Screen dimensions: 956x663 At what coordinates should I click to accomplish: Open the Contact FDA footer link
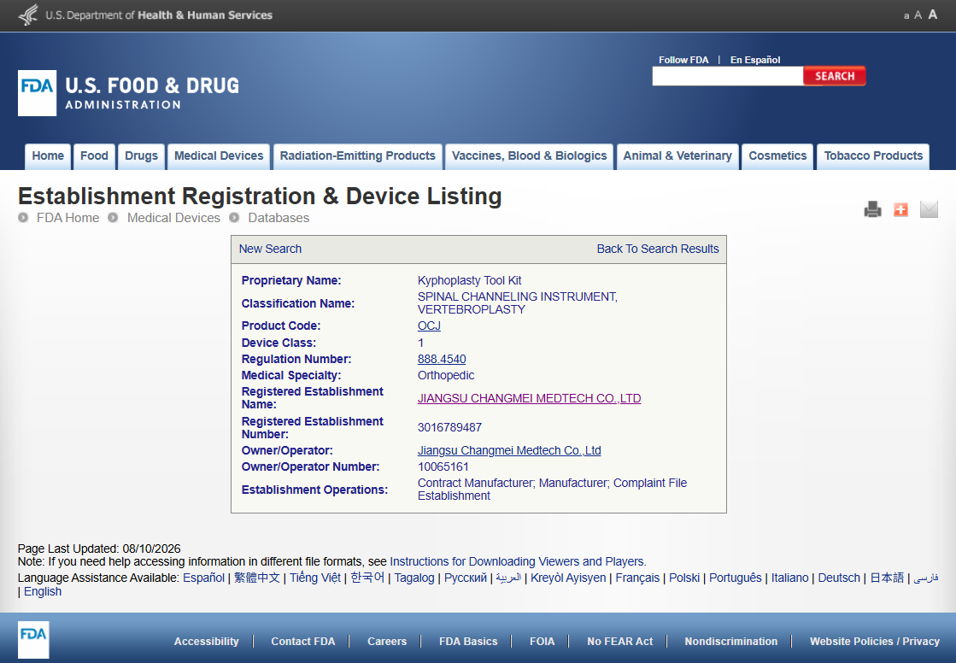pyautogui.click(x=303, y=641)
